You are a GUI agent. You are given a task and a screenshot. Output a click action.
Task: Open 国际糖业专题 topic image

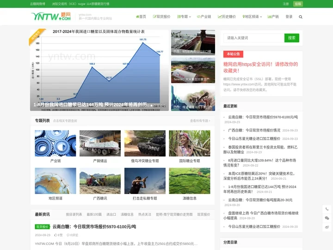pyautogui.click(x=190, y=143)
